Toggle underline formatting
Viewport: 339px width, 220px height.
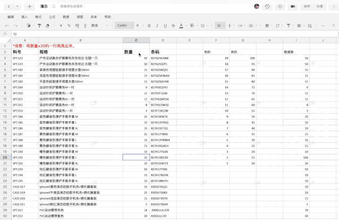point(165,25)
